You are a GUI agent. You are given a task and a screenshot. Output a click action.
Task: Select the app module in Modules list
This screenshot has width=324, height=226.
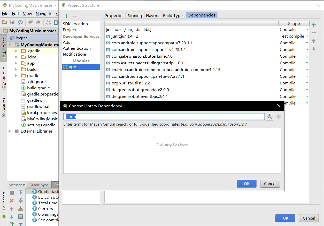click(81, 67)
